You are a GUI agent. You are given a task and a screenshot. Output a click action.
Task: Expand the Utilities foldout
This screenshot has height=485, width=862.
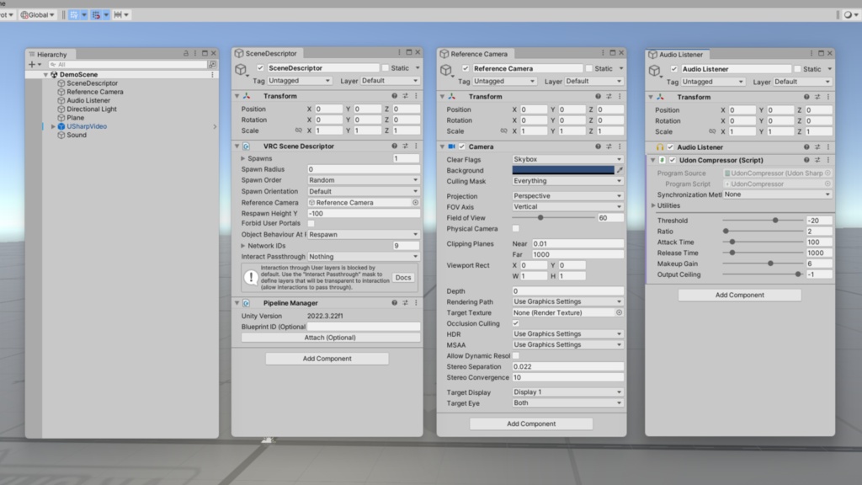tap(653, 205)
